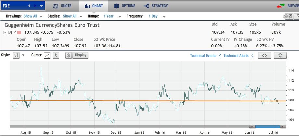The height and width of the screenshot is (136, 299).
Task: Click the last price 107.345
Action: (32, 32)
